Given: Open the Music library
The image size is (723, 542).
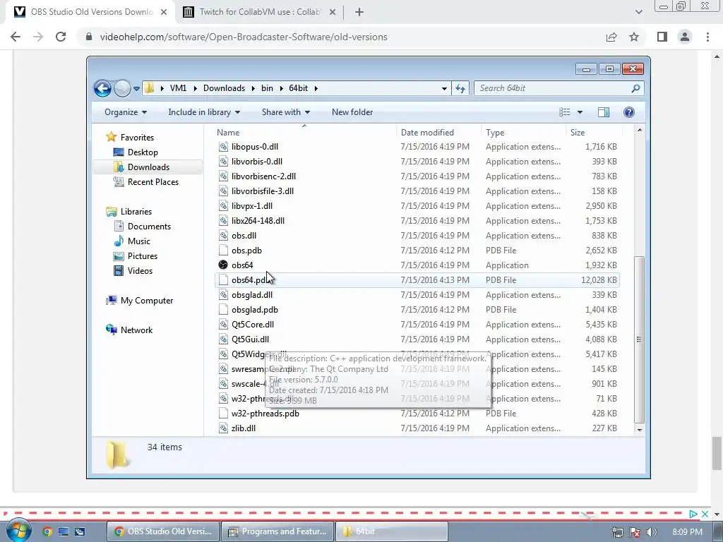Looking at the screenshot, I should [139, 241].
